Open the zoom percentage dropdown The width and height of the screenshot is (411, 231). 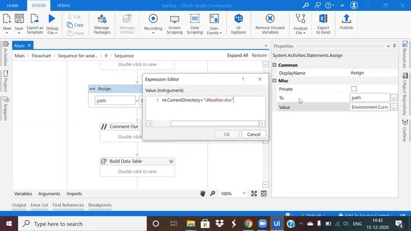click(x=244, y=193)
